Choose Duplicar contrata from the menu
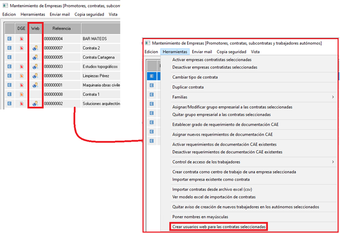This screenshot has width=340, height=234. (x=188, y=87)
